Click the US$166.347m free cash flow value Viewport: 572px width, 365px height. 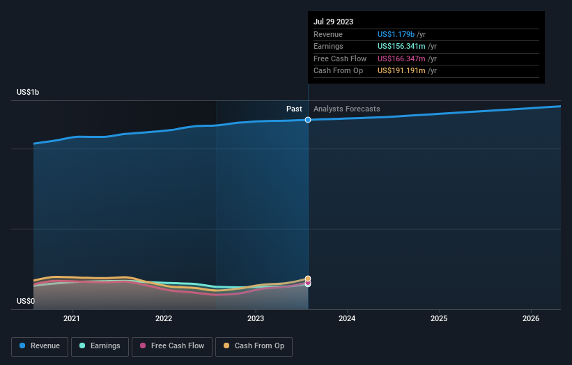coord(401,59)
